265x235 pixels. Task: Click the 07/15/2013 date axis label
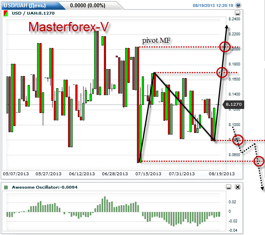click(x=148, y=174)
